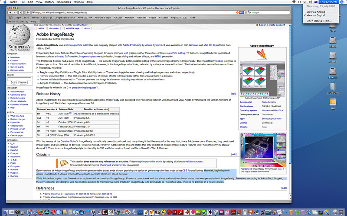
Task: Open the History menu
Action: [49, 2]
